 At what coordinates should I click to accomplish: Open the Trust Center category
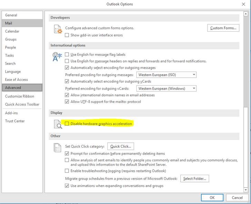[x=15, y=121]
